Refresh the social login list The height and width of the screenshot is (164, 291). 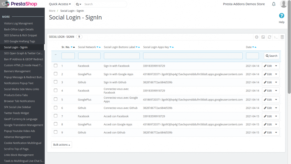[269, 37]
